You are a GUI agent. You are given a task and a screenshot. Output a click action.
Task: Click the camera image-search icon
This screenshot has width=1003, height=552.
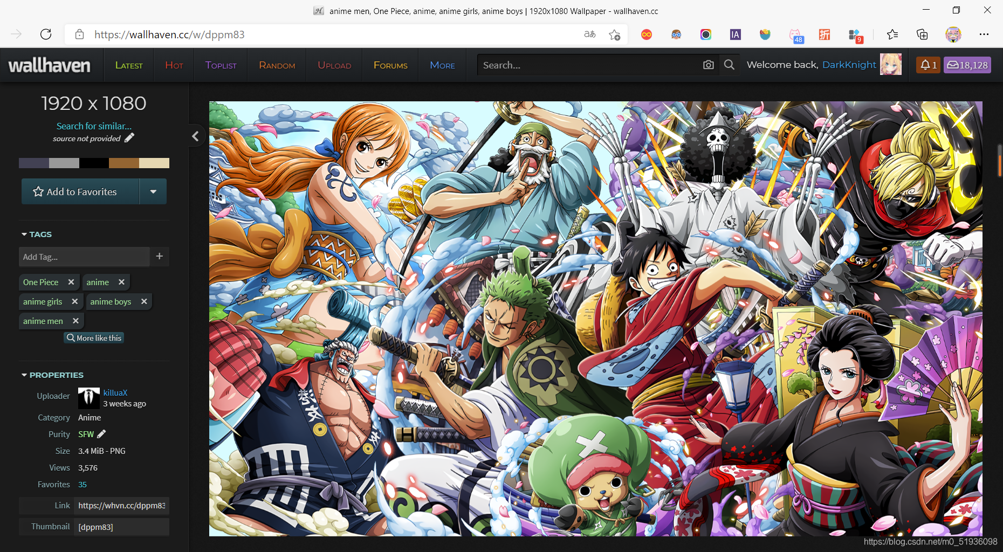click(x=709, y=65)
